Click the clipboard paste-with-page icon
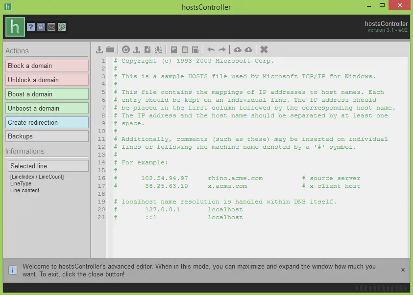413x295 pixels. tap(195, 49)
